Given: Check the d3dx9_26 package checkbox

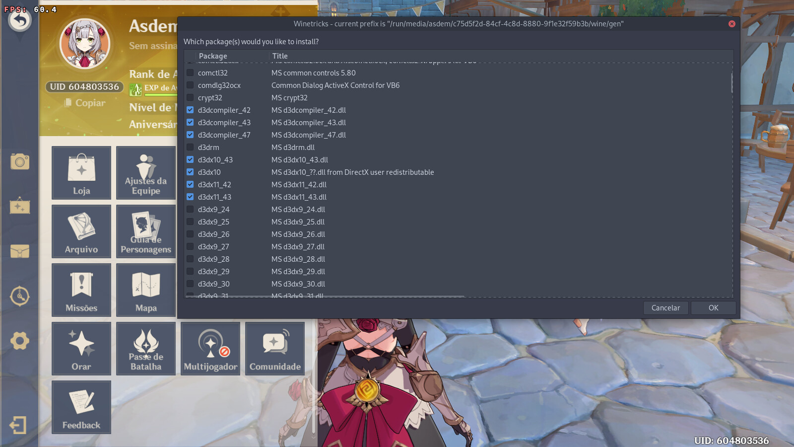Looking at the screenshot, I should pos(190,234).
